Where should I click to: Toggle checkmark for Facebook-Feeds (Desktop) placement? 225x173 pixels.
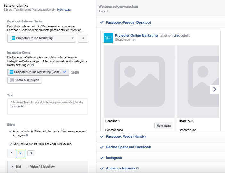coord(102,22)
